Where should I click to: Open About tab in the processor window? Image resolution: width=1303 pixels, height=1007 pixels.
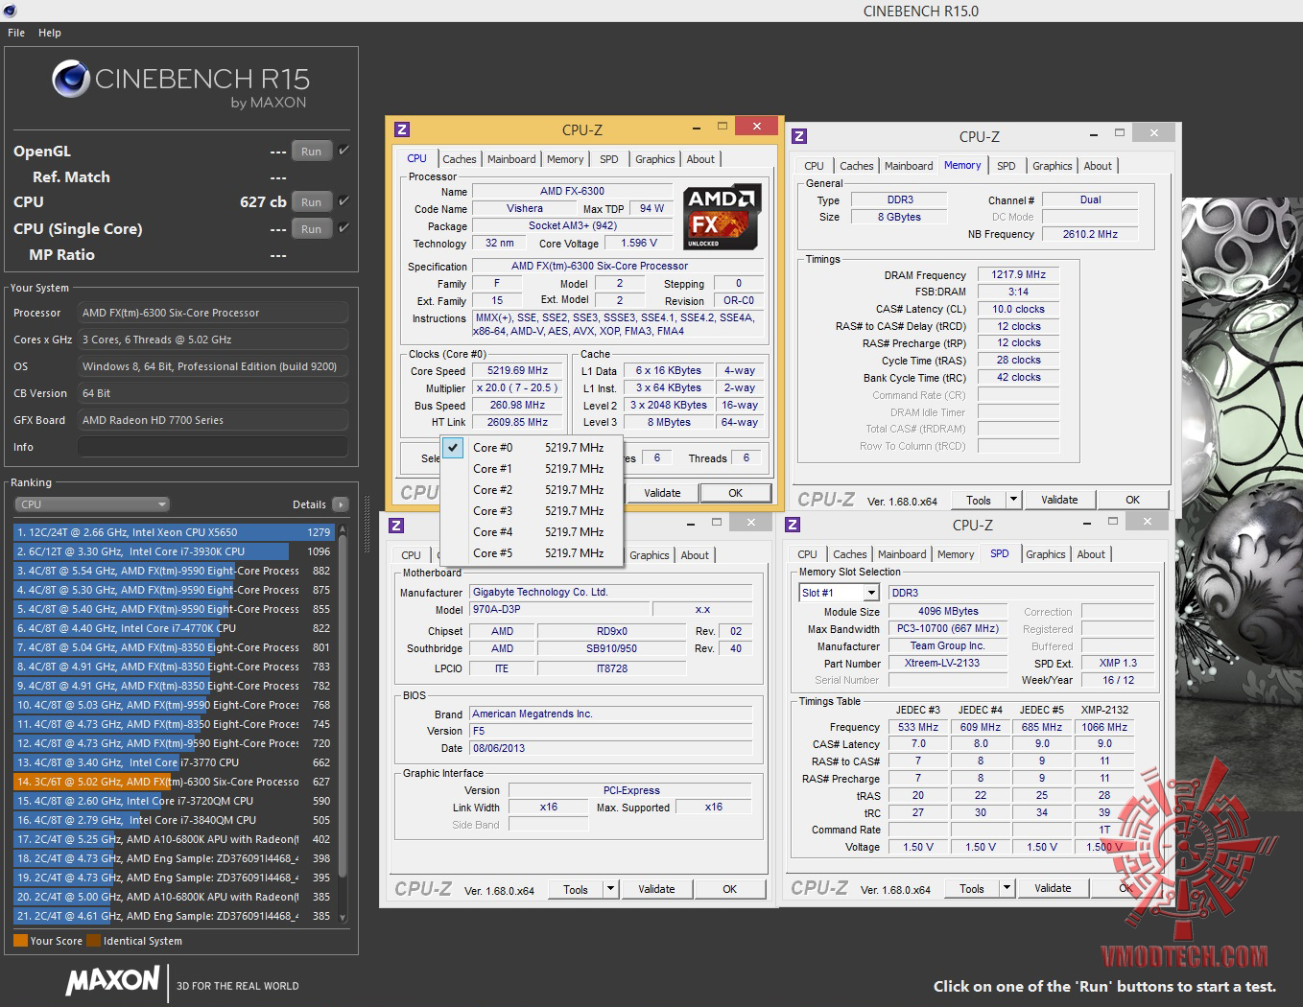(x=700, y=159)
